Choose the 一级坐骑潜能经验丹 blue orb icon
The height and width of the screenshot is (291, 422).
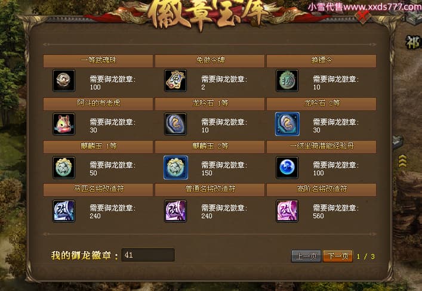tap(287, 168)
